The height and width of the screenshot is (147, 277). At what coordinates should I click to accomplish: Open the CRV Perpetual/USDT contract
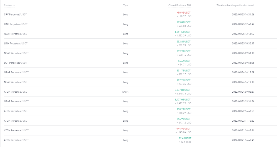point(15,14)
